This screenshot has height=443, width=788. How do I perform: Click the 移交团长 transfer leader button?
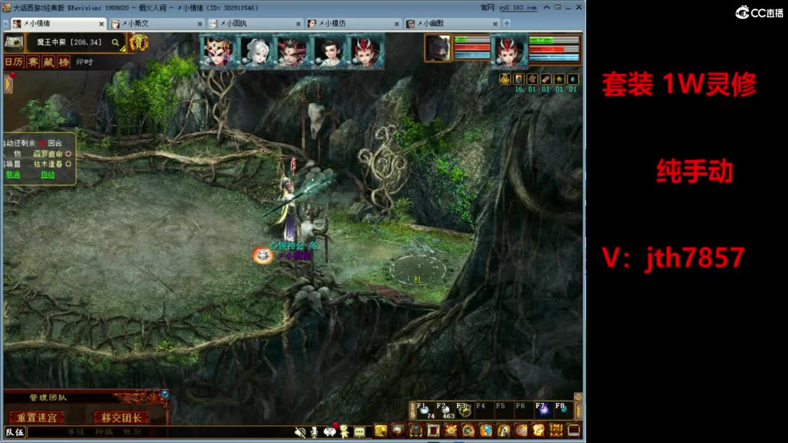pyautogui.click(x=122, y=418)
